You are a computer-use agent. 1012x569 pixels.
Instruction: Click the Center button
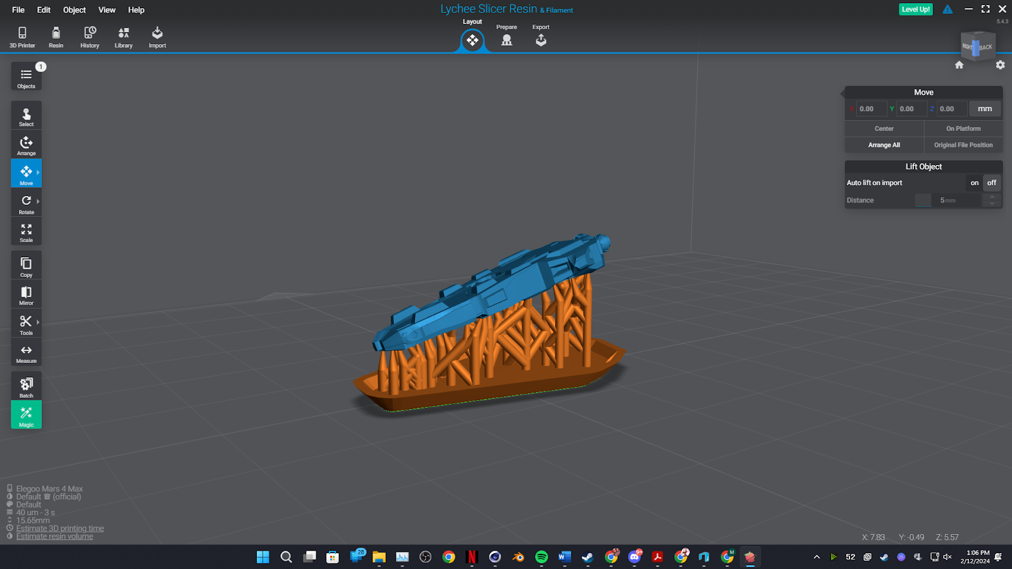(x=884, y=128)
